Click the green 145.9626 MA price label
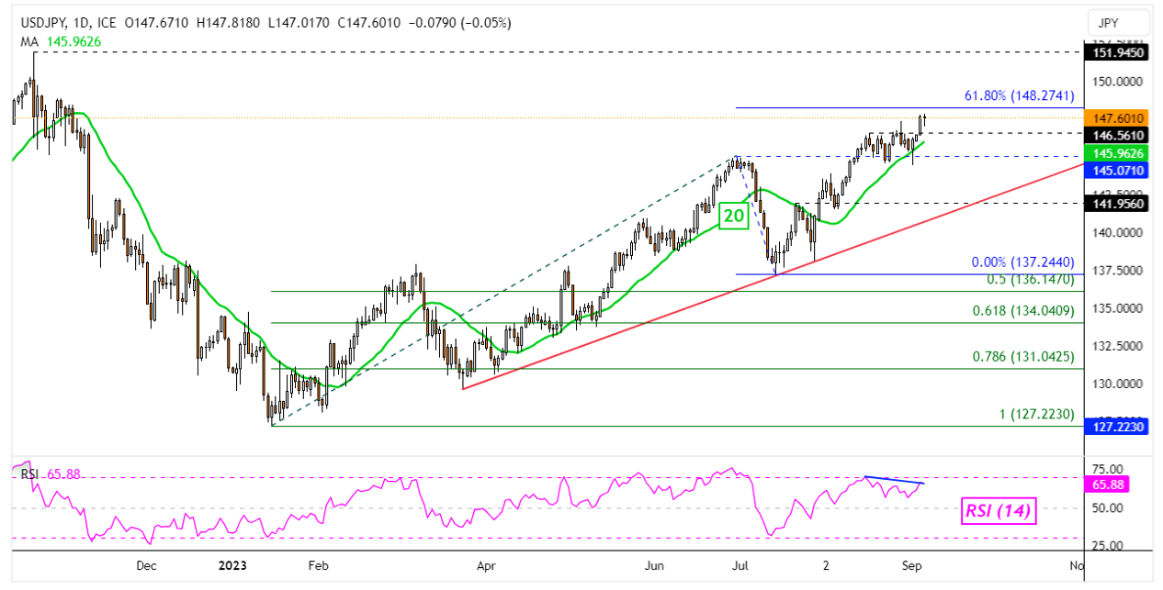The height and width of the screenshot is (590, 1163). click(x=1118, y=152)
